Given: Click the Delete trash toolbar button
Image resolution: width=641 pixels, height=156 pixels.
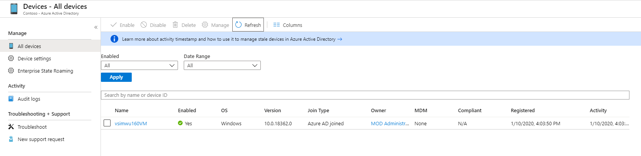Looking at the screenshot, I should pos(184,25).
